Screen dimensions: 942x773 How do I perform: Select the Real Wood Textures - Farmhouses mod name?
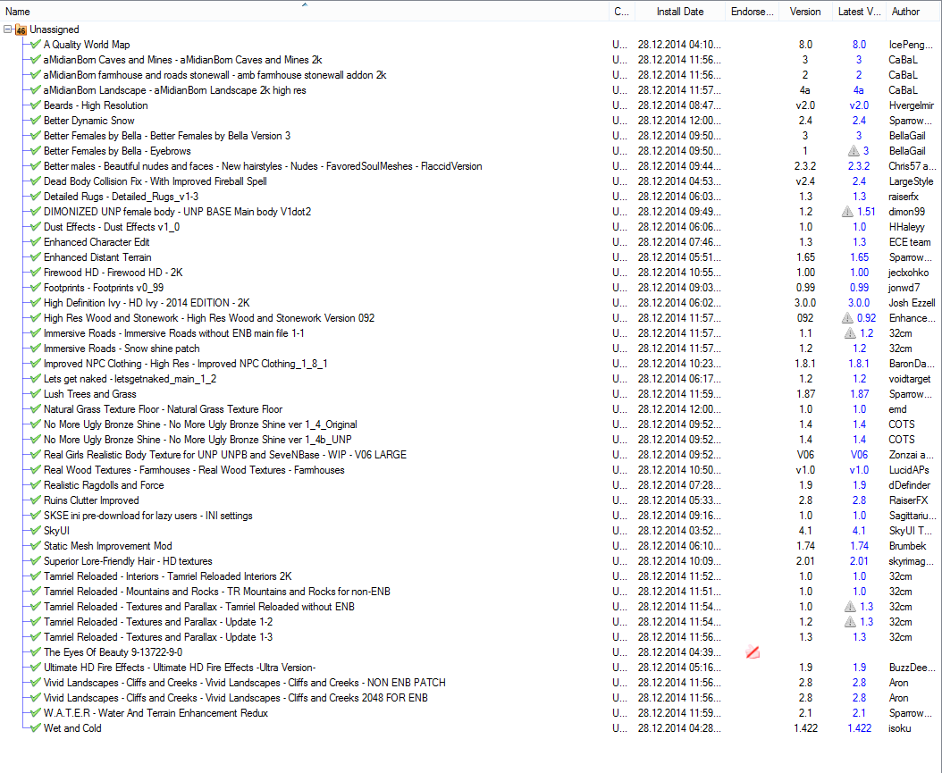pyautogui.click(x=194, y=470)
